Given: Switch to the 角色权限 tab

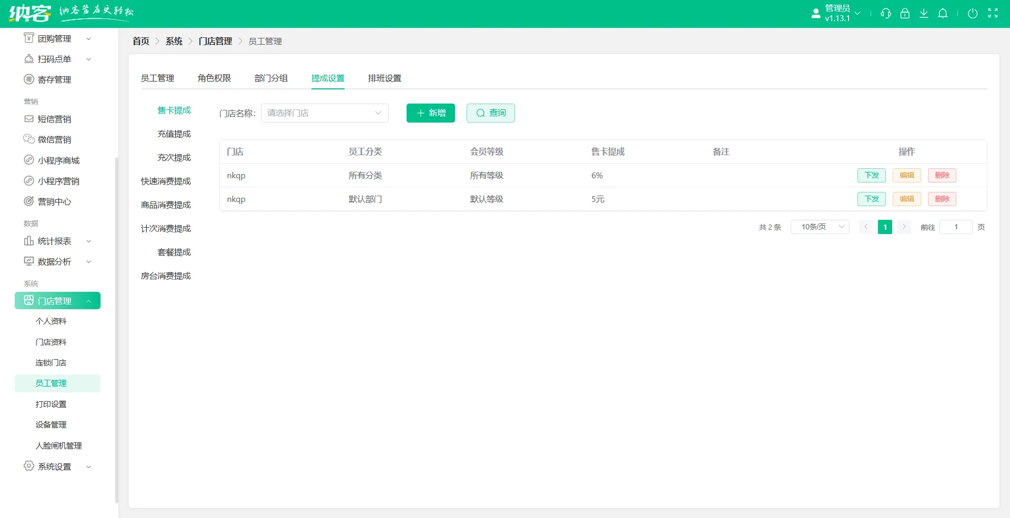Looking at the screenshot, I should click(x=215, y=78).
